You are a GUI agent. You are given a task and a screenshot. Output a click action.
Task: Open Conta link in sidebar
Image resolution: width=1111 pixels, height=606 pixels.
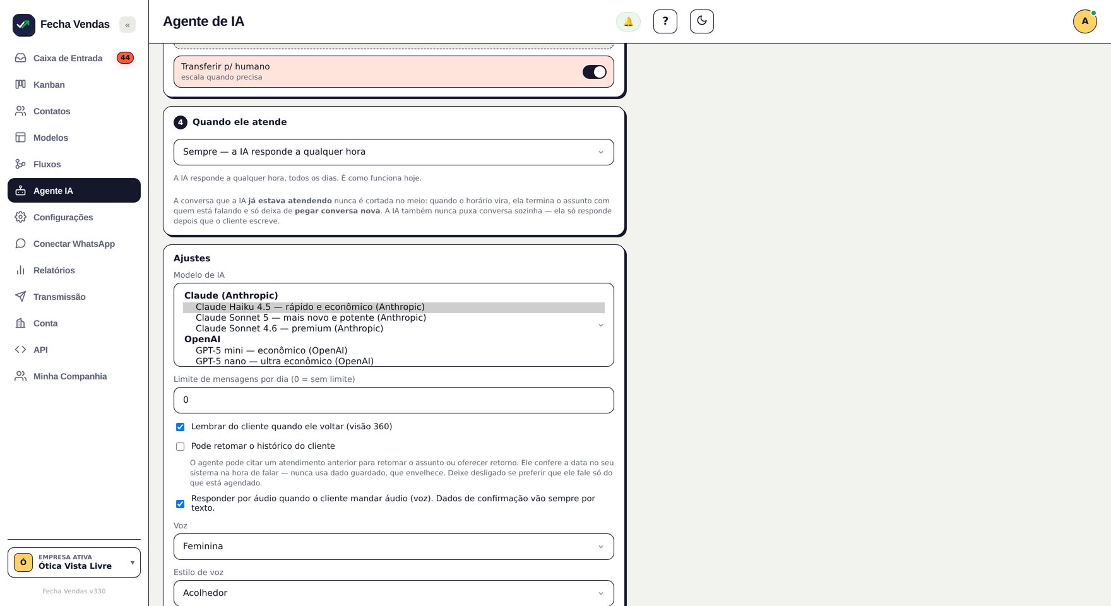[x=74, y=323]
